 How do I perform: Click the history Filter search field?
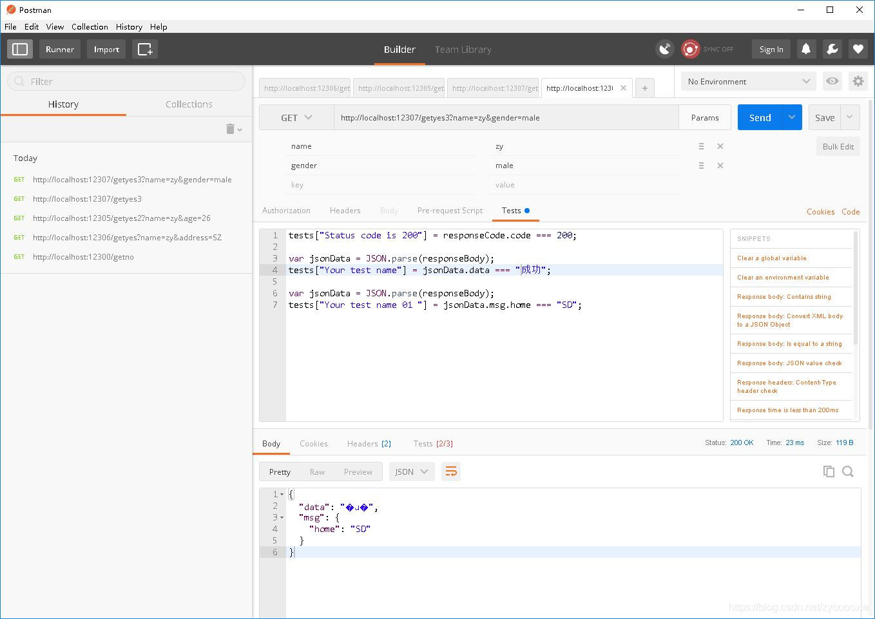(x=126, y=81)
